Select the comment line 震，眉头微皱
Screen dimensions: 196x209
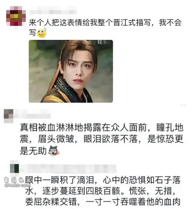(102, 139)
